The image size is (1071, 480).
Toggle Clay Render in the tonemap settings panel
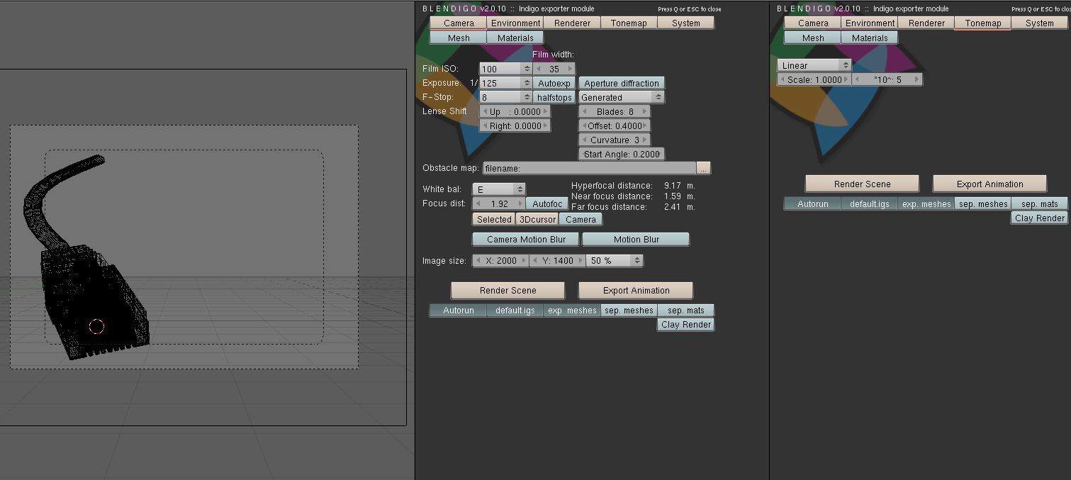[1039, 218]
